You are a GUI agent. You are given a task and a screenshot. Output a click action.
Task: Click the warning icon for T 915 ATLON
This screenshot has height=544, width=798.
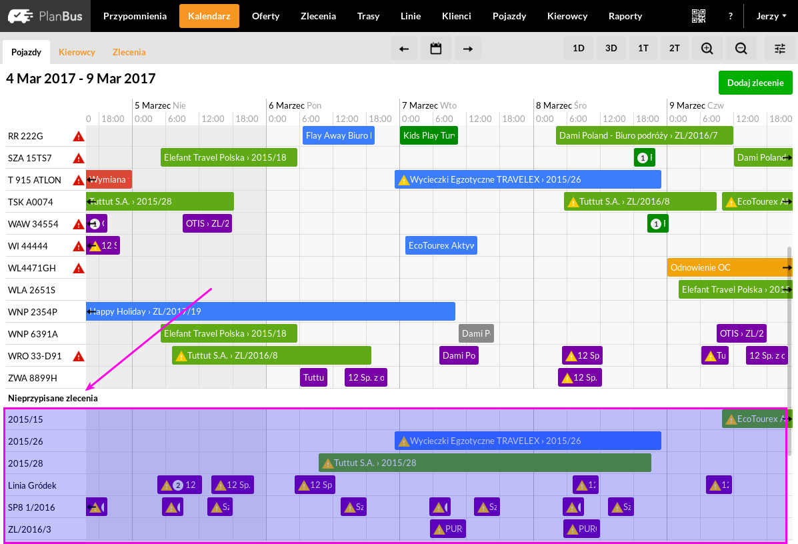(x=79, y=180)
